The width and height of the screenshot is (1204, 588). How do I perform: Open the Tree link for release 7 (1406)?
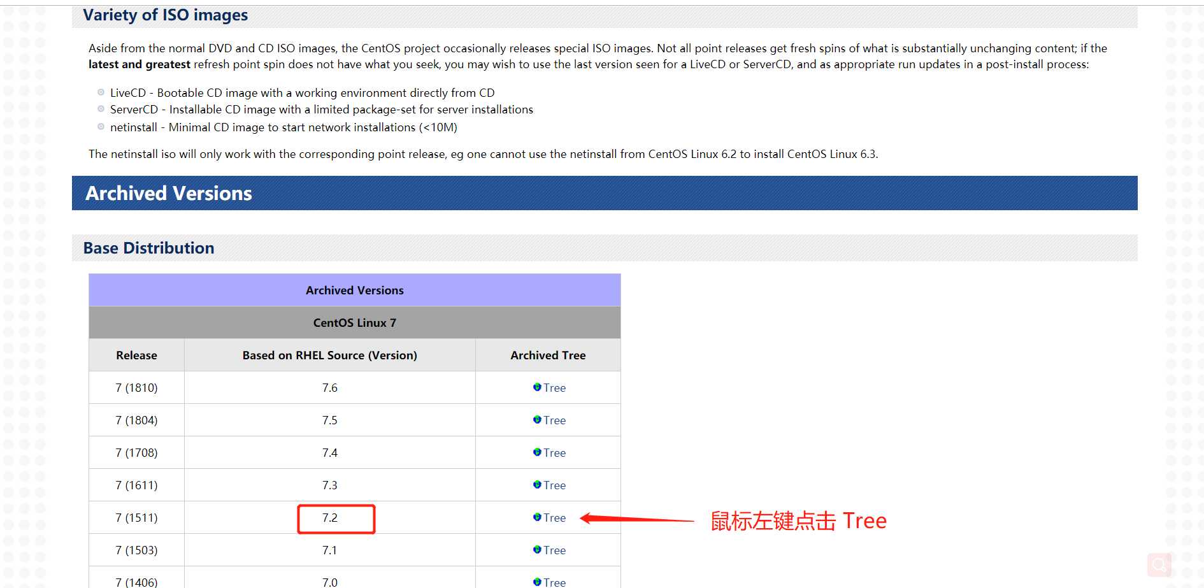[x=554, y=582]
